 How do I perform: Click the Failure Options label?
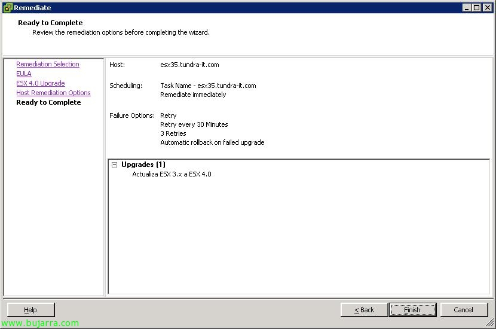point(132,115)
